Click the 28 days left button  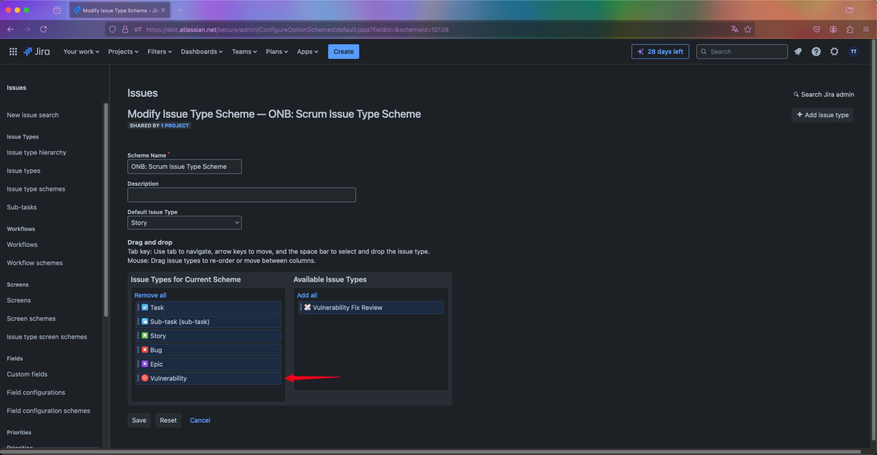click(660, 51)
